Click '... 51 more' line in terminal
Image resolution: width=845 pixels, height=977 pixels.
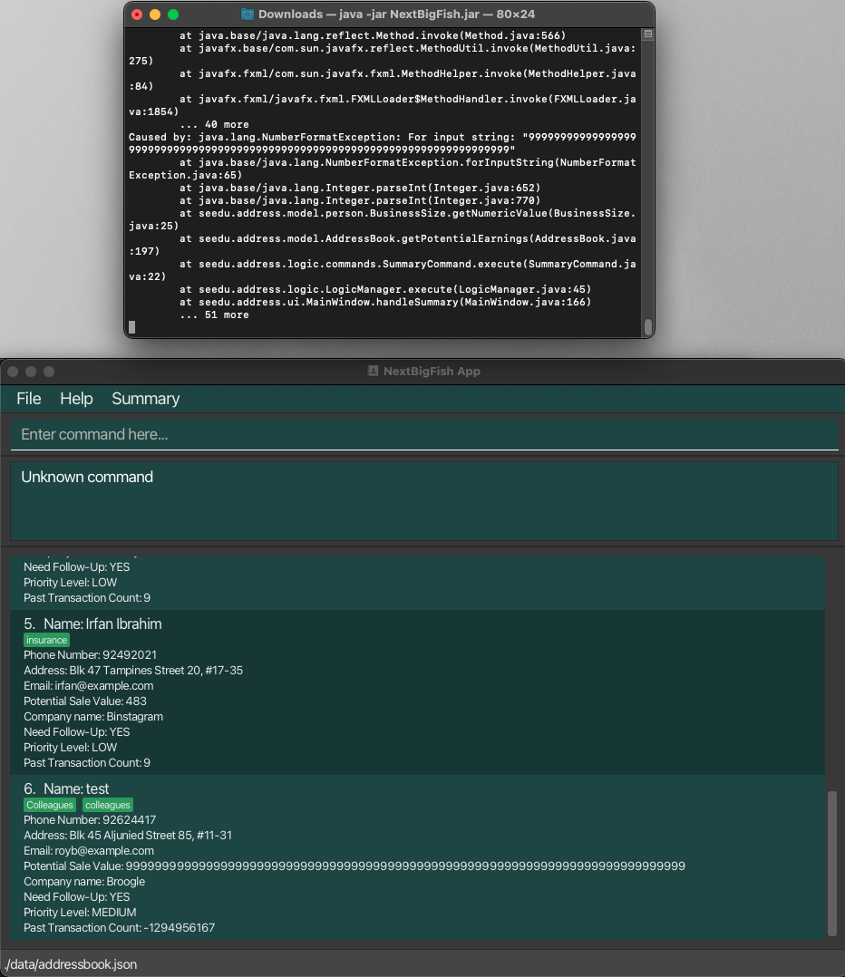[214, 314]
